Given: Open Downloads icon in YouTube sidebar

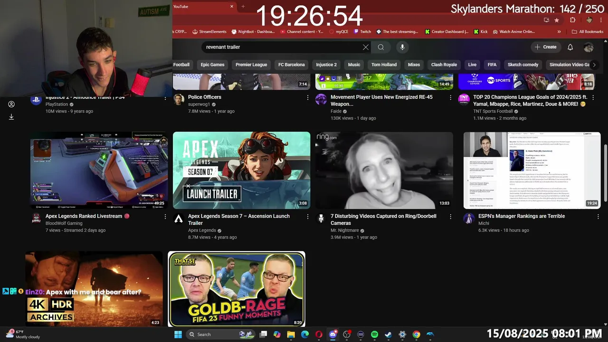Looking at the screenshot, I should click(x=11, y=117).
